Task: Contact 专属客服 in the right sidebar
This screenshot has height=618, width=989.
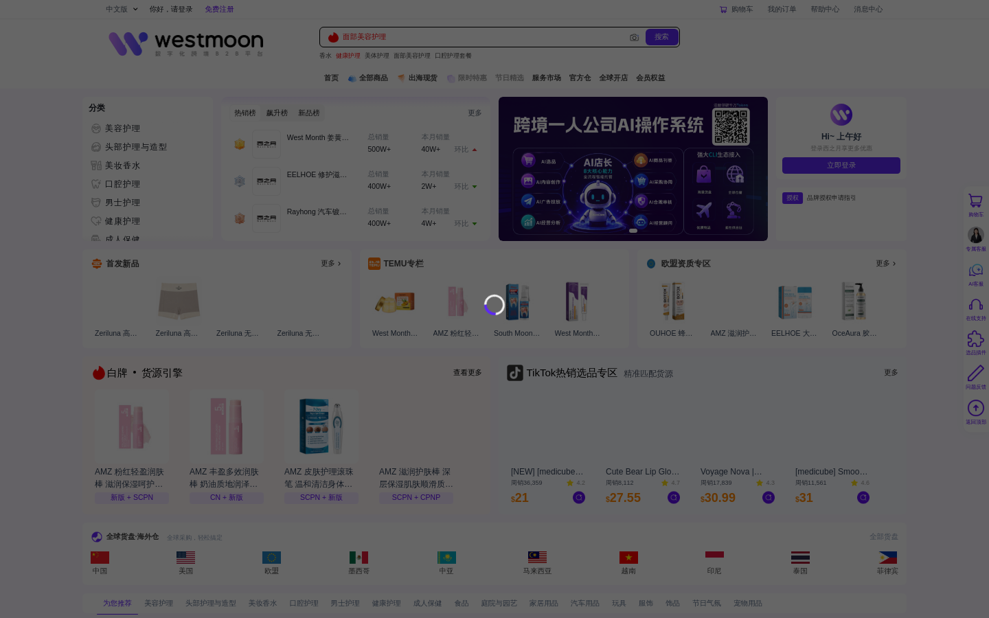Action: tap(975, 240)
